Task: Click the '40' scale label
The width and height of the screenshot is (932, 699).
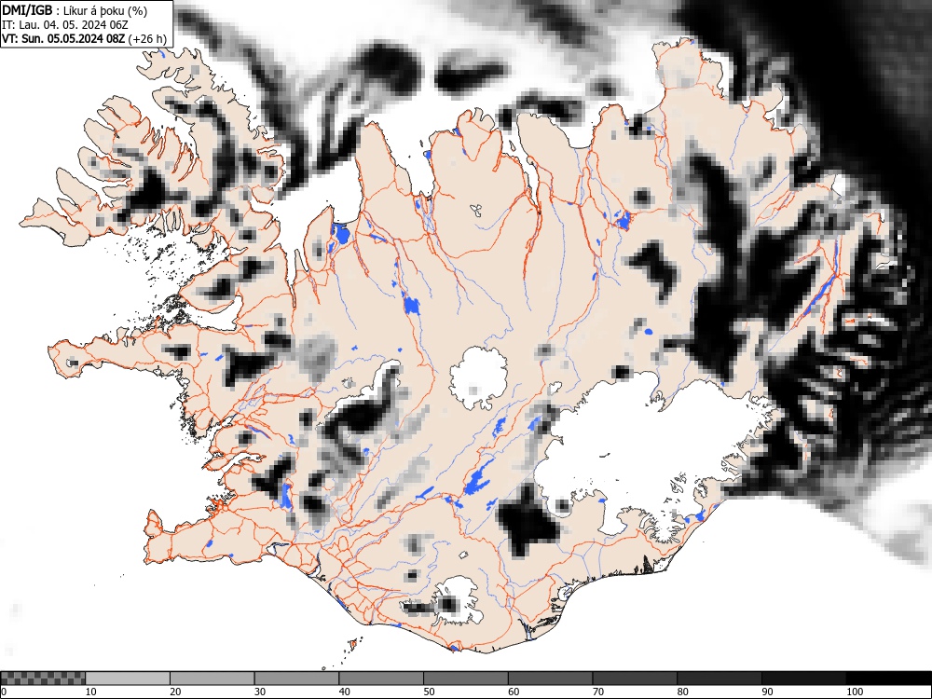Action: pos(344,692)
